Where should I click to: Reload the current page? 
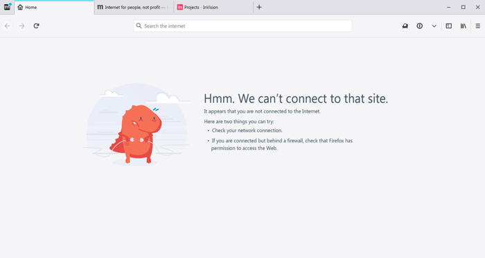tap(36, 26)
